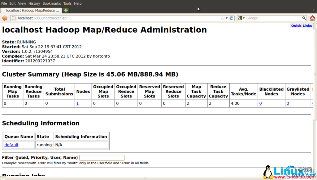This screenshot has height=180, width=317.
Task: Open the History menu
Action: (x=34, y=3)
